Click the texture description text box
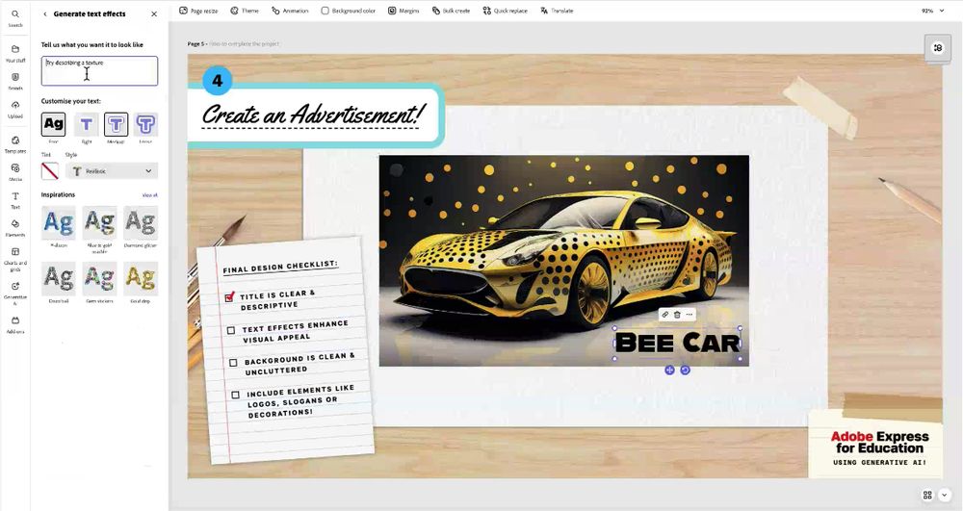 [99, 70]
